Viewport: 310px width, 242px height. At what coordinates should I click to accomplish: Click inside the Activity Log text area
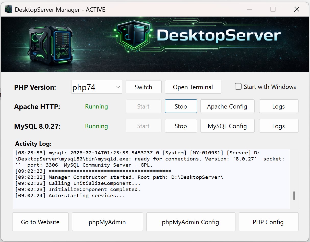tap(151, 179)
